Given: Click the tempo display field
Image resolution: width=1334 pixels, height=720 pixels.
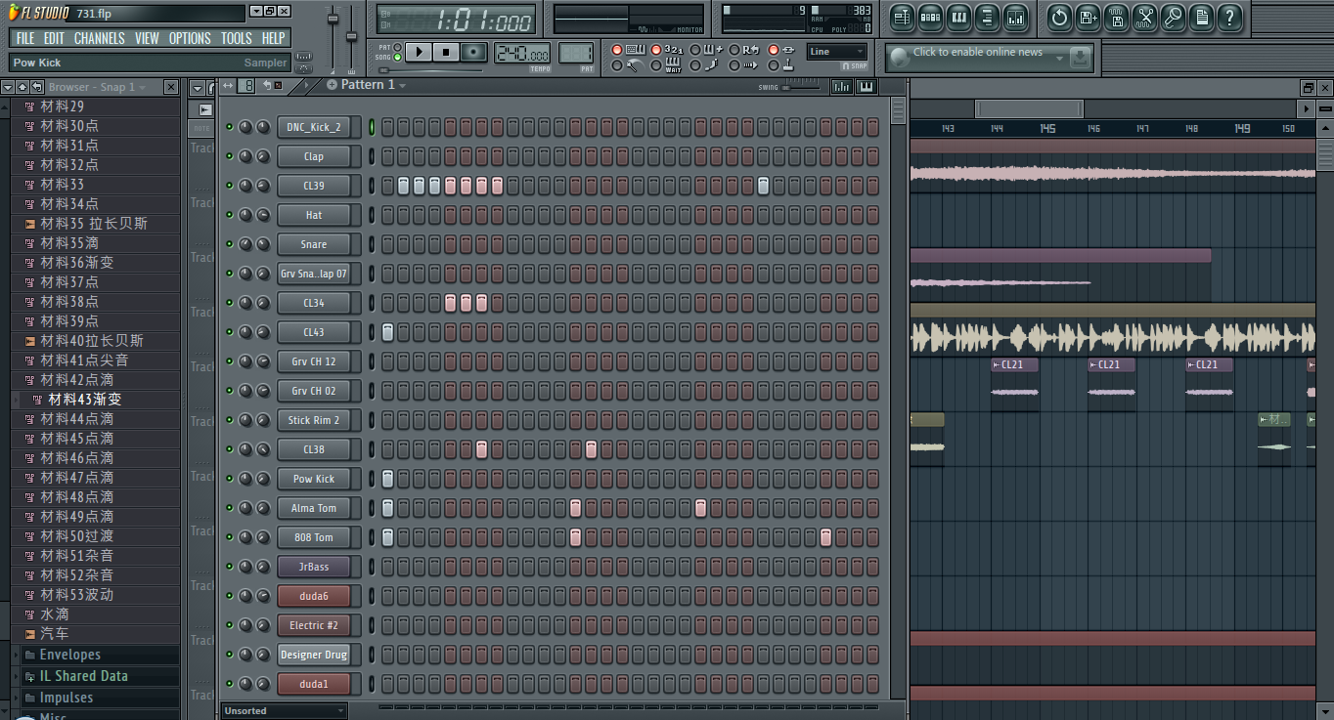Looking at the screenshot, I should coord(521,55).
